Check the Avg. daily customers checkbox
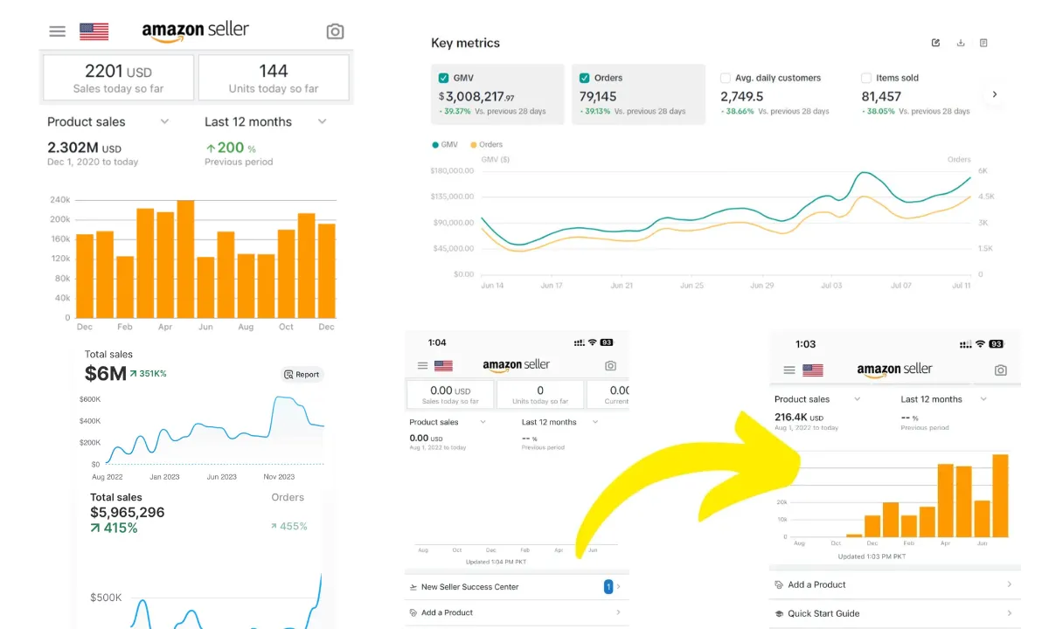The height and width of the screenshot is (629, 1049). click(x=726, y=78)
